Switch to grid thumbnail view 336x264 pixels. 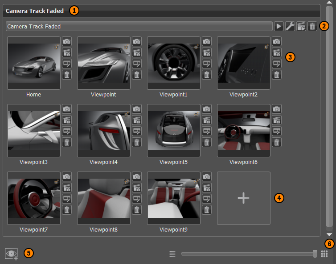click(324, 254)
